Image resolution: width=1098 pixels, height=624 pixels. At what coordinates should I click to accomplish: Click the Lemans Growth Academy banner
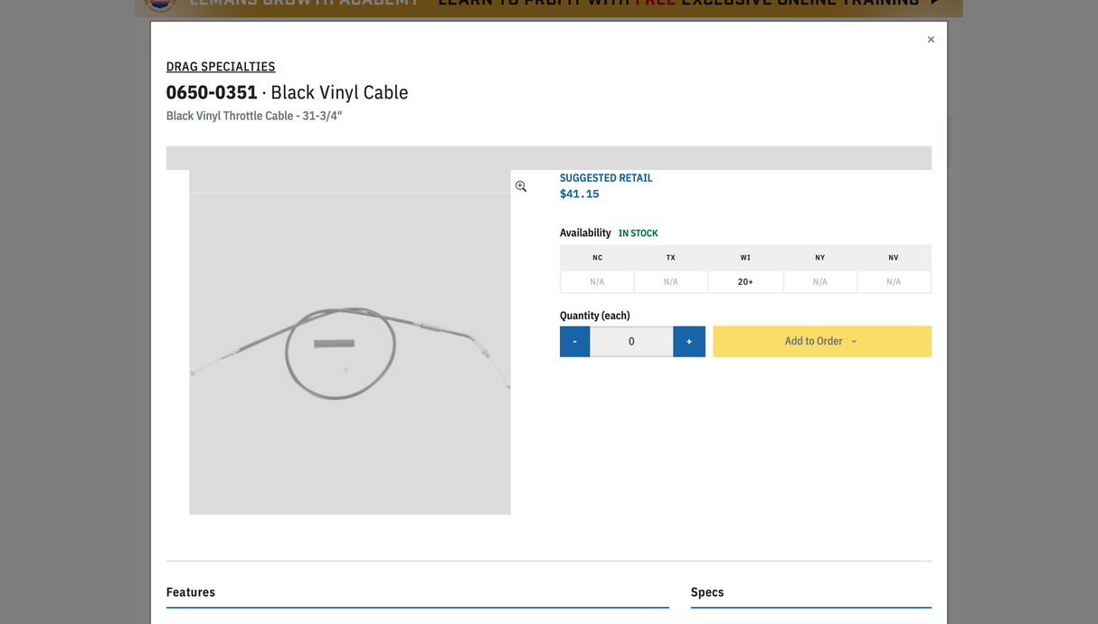pyautogui.click(x=549, y=7)
